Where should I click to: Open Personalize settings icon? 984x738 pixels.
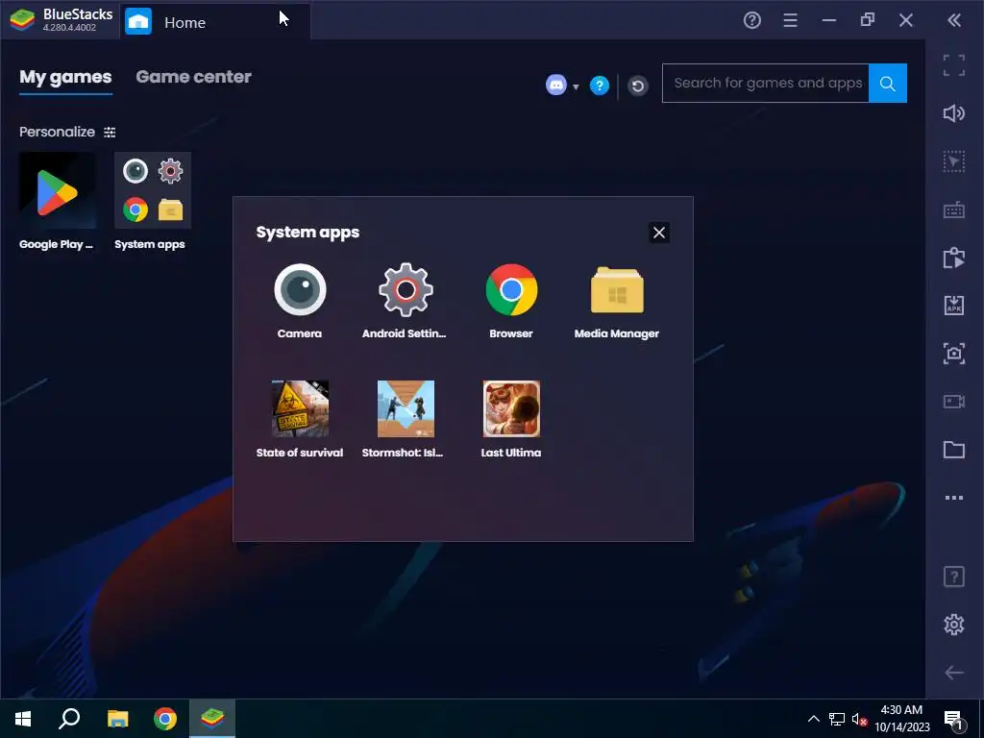(110, 133)
